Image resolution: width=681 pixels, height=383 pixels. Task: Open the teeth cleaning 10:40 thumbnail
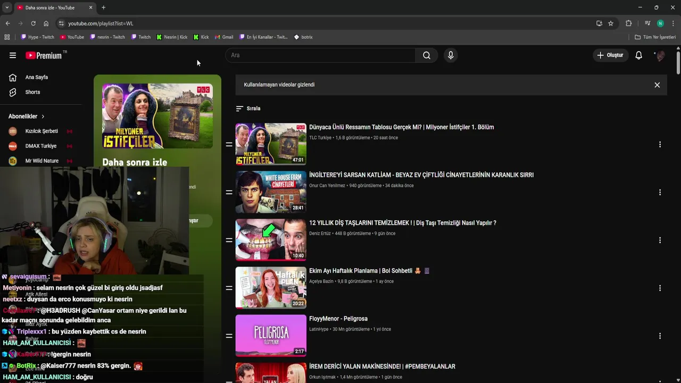271,239
